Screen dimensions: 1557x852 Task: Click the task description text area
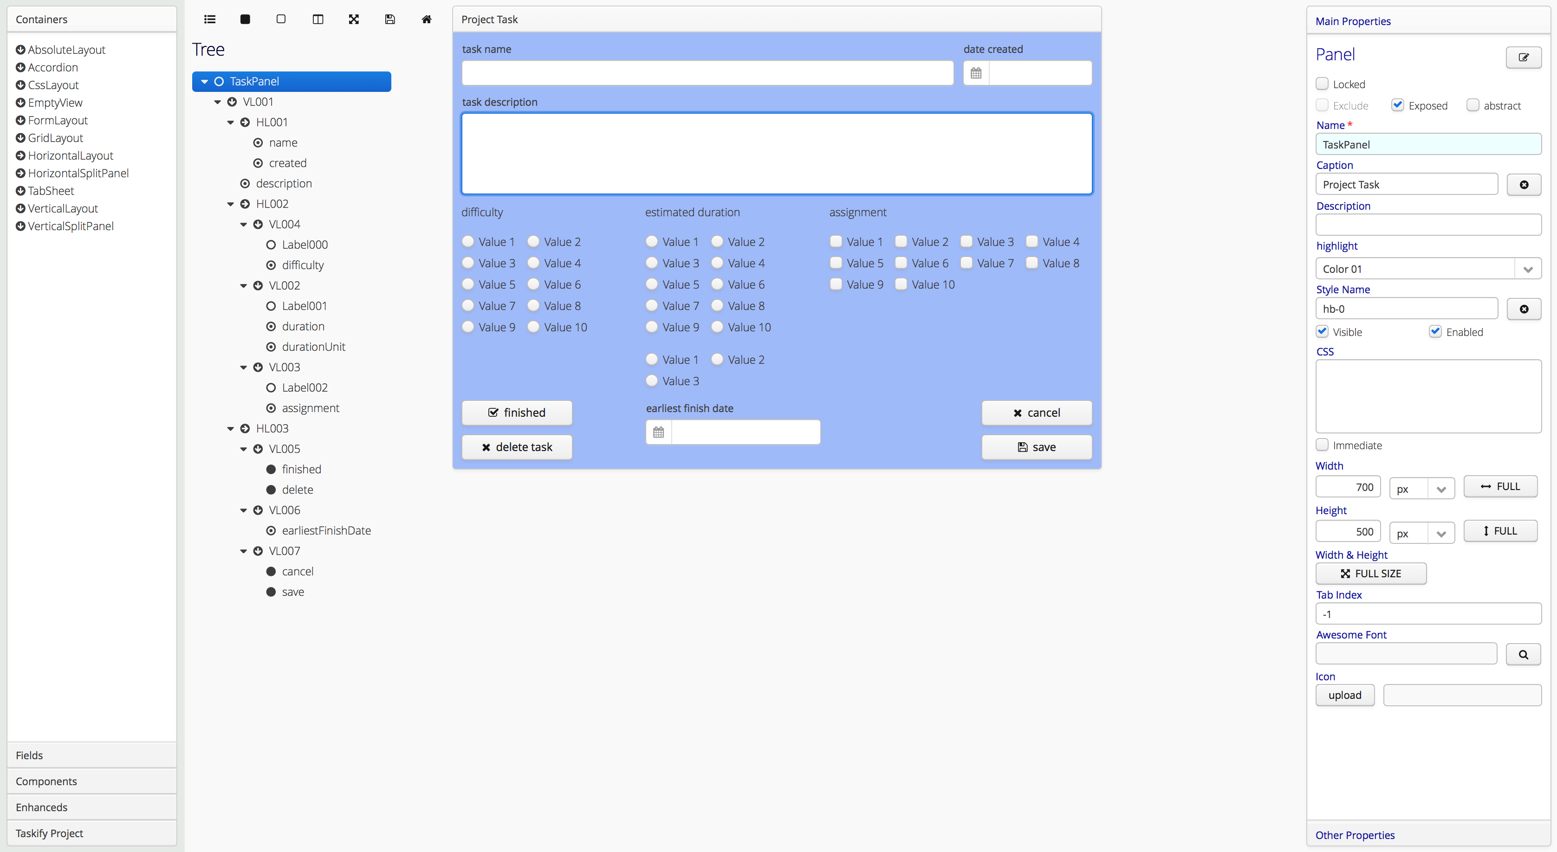pyautogui.click(x=777, y=154)
